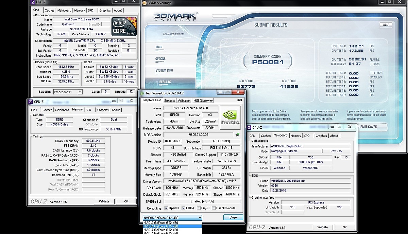
Task: Click the BIOS Version field 70.00.21.00.02
Action: pyautogui.click(x=199, y=135)
